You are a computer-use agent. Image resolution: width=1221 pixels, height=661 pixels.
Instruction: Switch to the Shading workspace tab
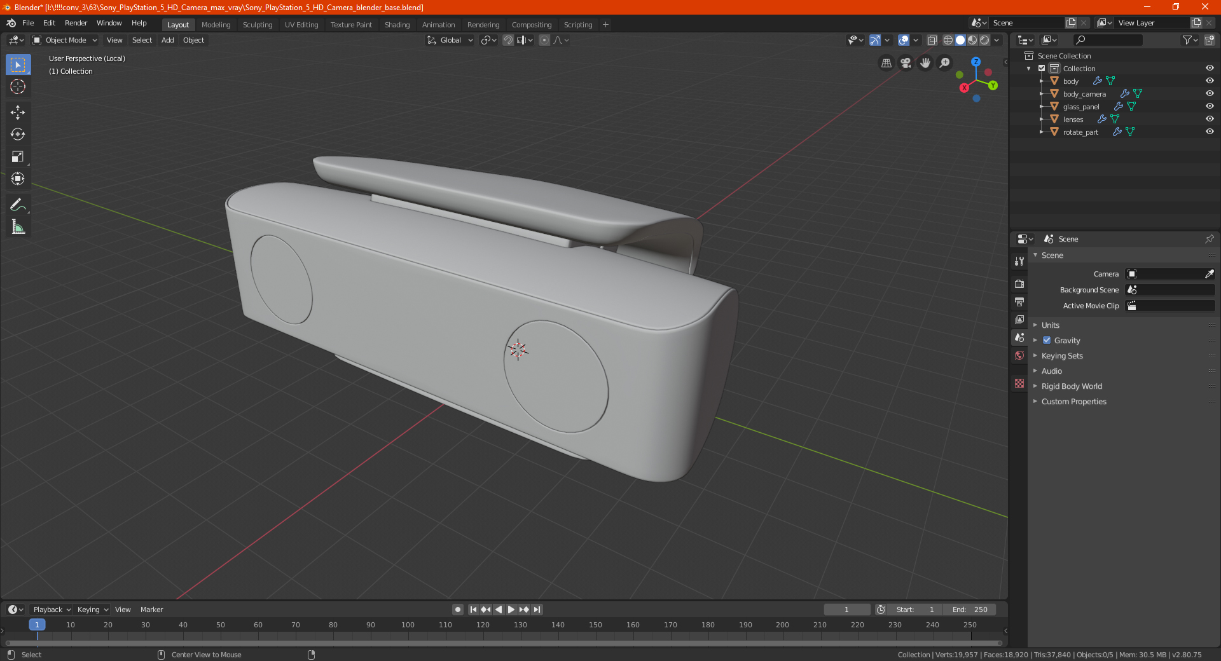(x=397, y=25)
